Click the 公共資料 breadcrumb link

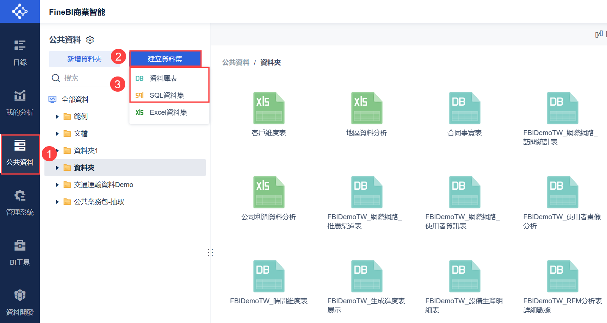(236, 62)
